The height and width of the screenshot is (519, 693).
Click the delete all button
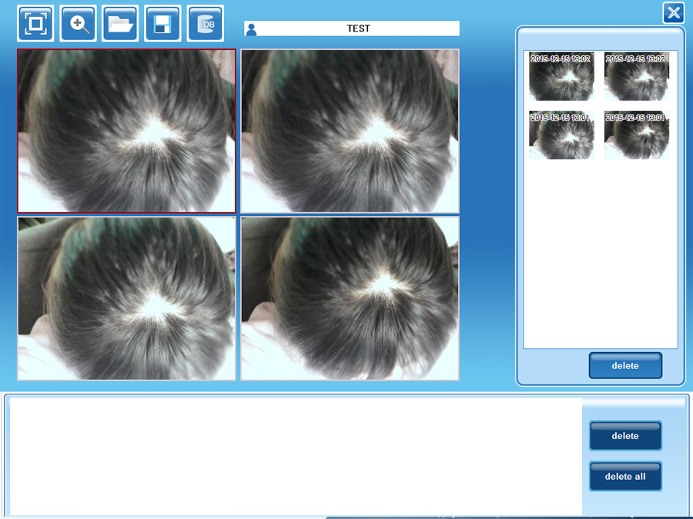click(625, 477)
